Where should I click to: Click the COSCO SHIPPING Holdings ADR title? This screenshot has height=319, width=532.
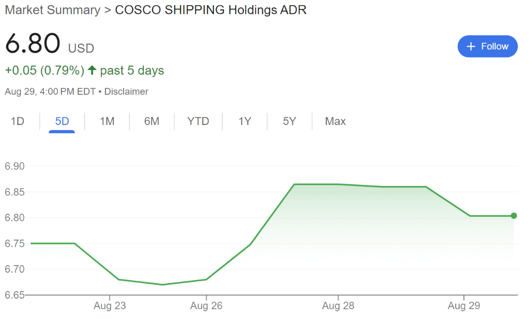[211, 10]
